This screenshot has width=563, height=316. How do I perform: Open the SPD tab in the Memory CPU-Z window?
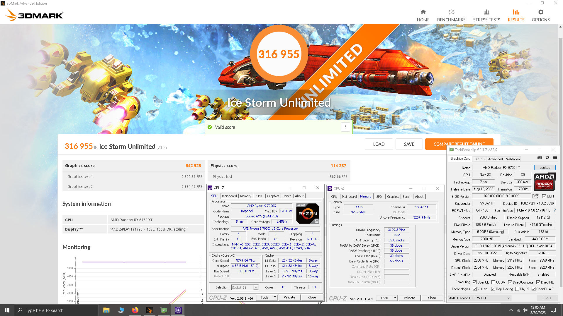coord(379,197)
